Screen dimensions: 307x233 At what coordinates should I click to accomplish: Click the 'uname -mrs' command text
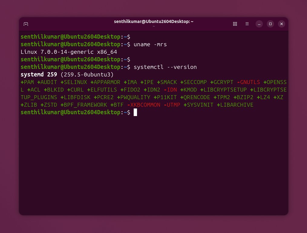click(x=150, y=44)
